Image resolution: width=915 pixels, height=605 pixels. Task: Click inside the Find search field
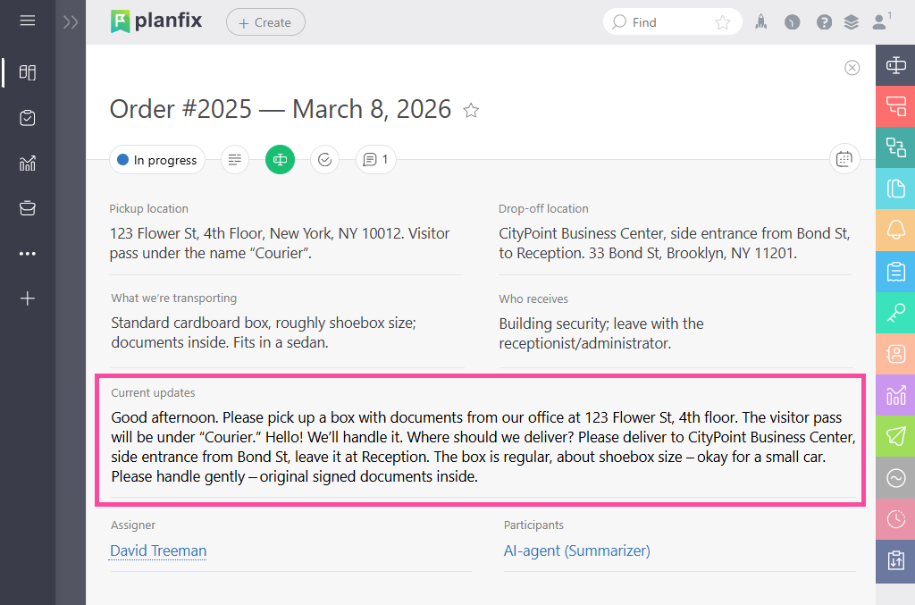tap(661, 21)
